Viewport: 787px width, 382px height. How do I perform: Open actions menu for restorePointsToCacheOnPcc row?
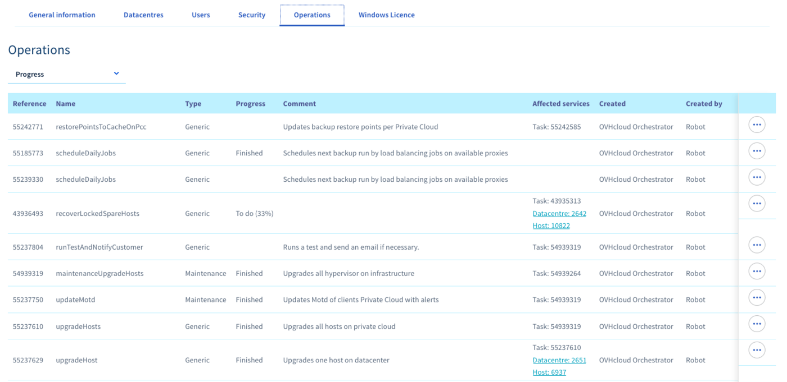pyautogui.click(x=757, y=125)
